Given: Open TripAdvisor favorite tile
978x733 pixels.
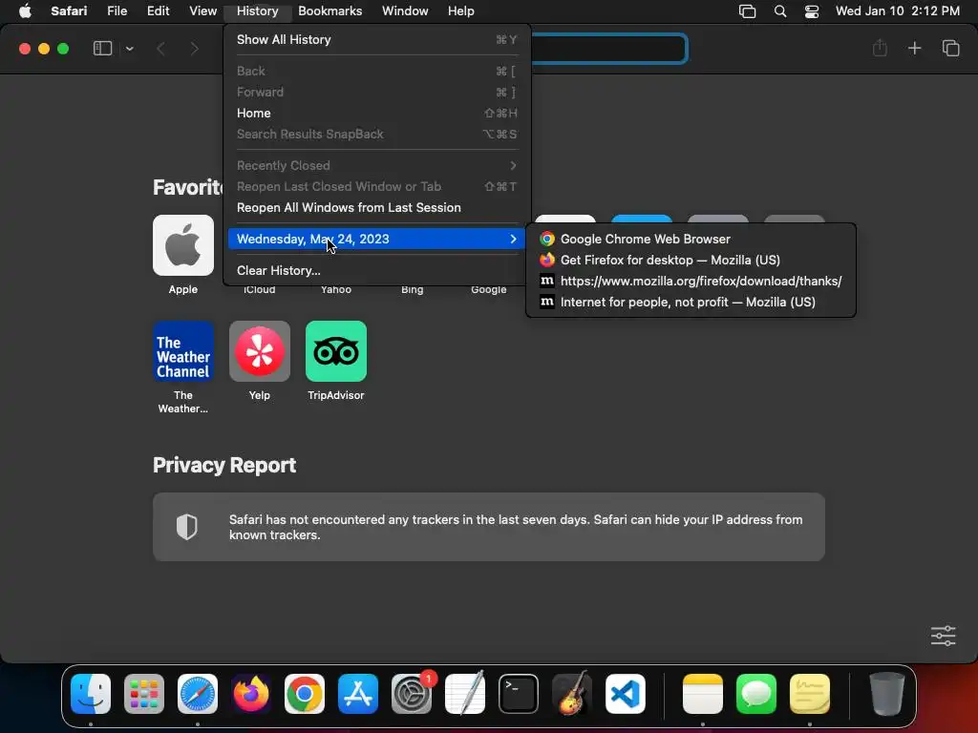Looking at the screenshot, I should (335, 351).
